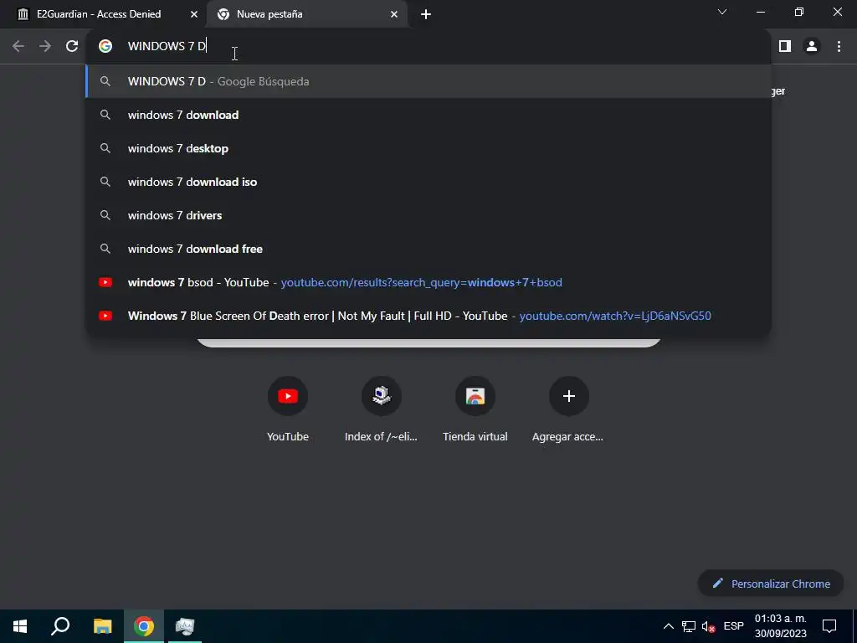Choose the 'windows 7 drivers' suggestion
The height and width of the screenshot is (643, 857).
pos(428,215)
